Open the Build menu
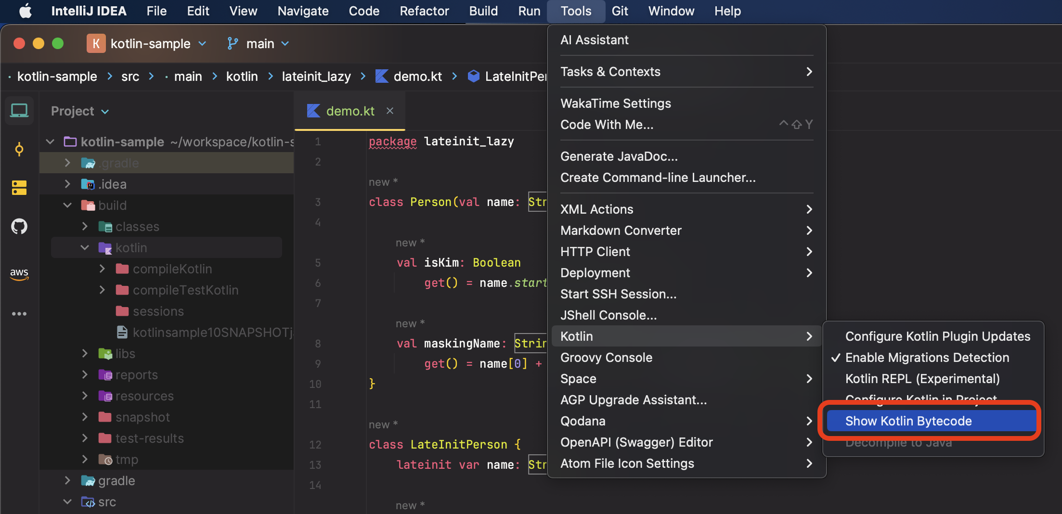 coord(483,11)
